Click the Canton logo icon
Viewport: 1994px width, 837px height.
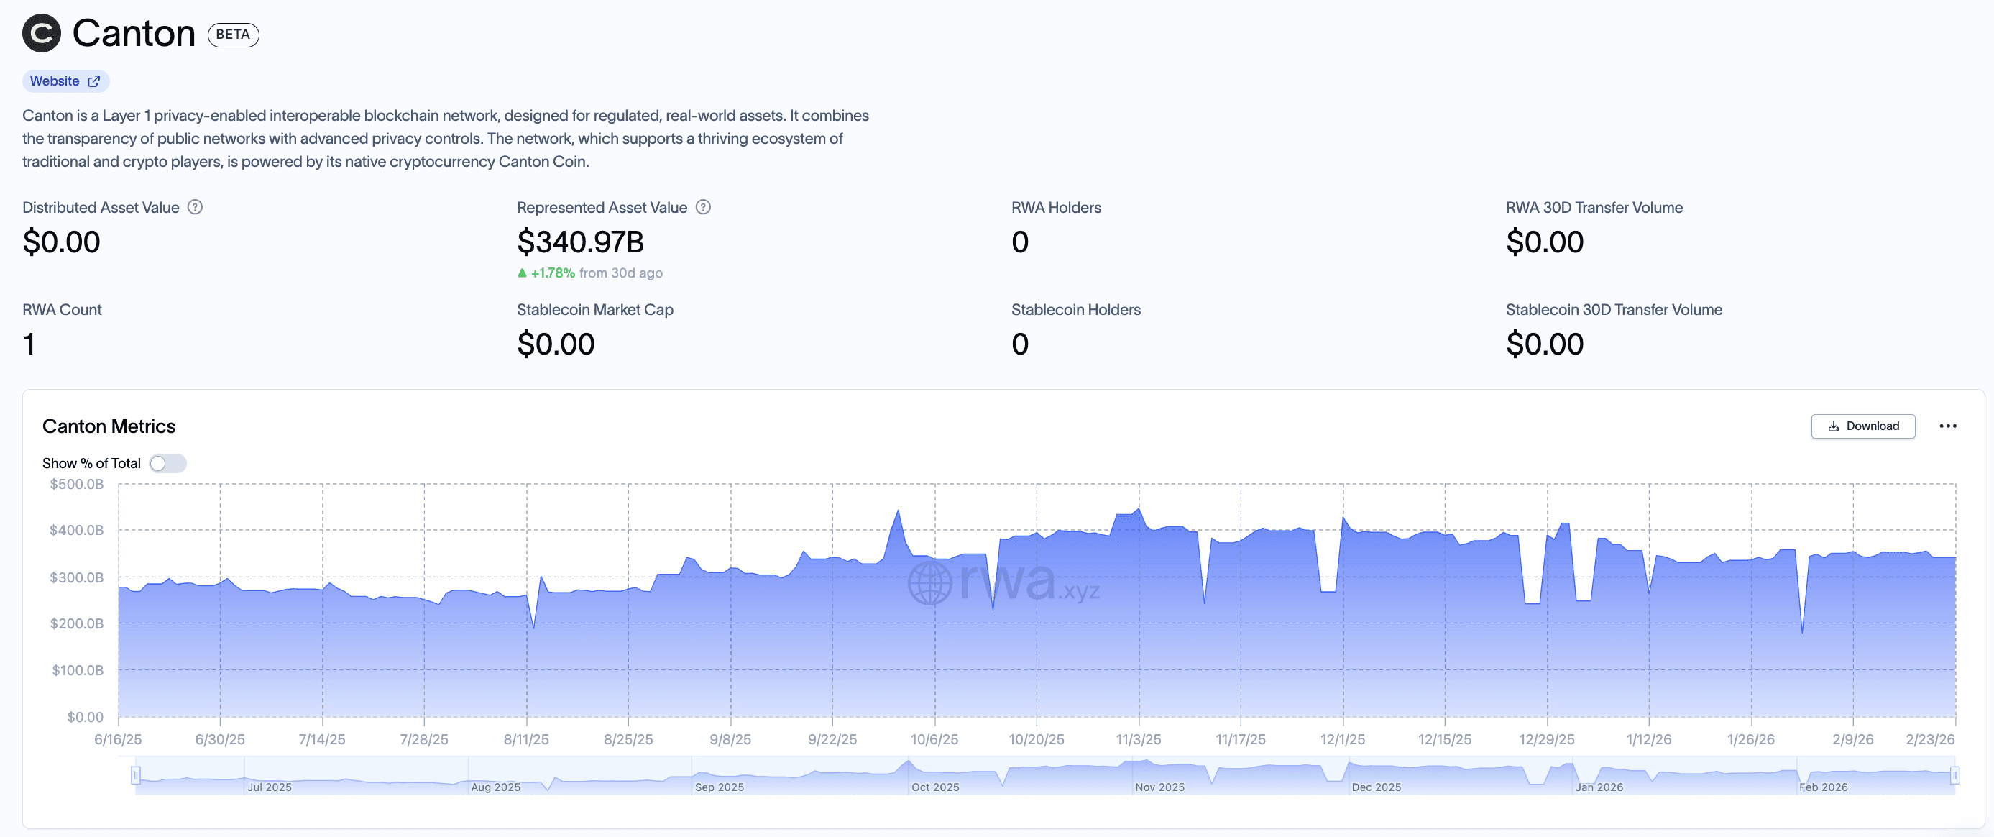coord(41,33)
